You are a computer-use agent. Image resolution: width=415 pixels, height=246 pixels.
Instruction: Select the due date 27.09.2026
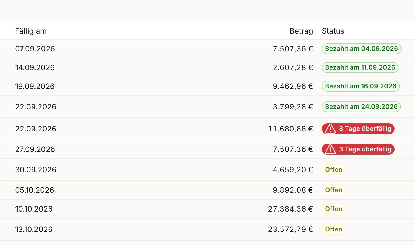point(35,149)
